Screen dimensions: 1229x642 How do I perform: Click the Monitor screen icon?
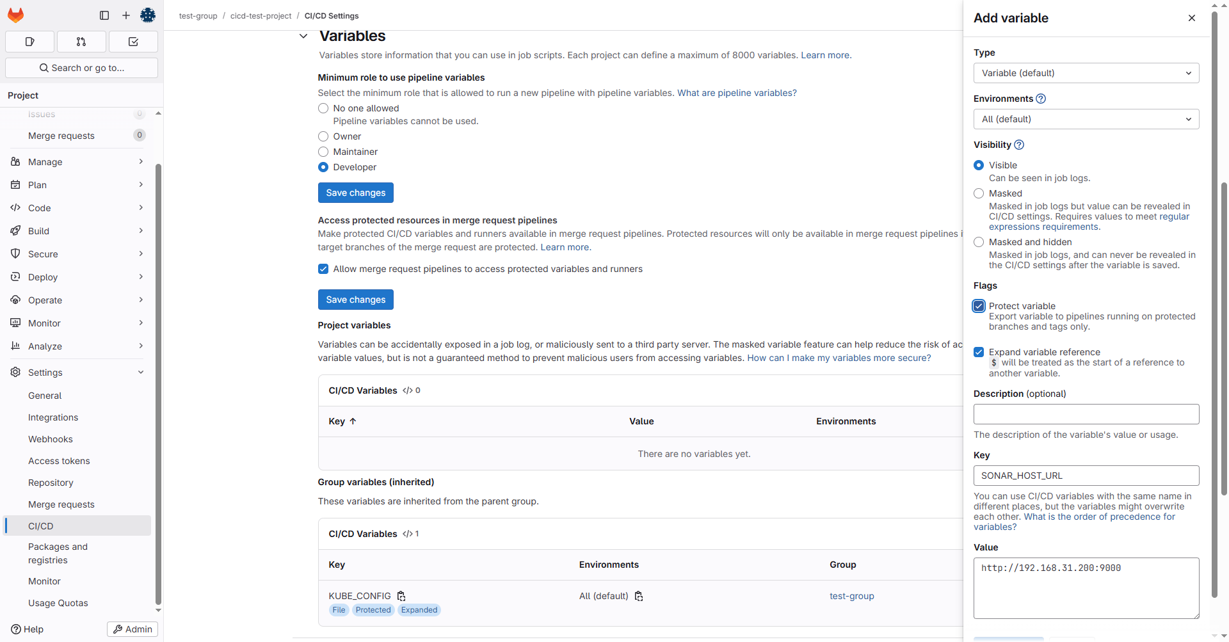click(15, 323)
